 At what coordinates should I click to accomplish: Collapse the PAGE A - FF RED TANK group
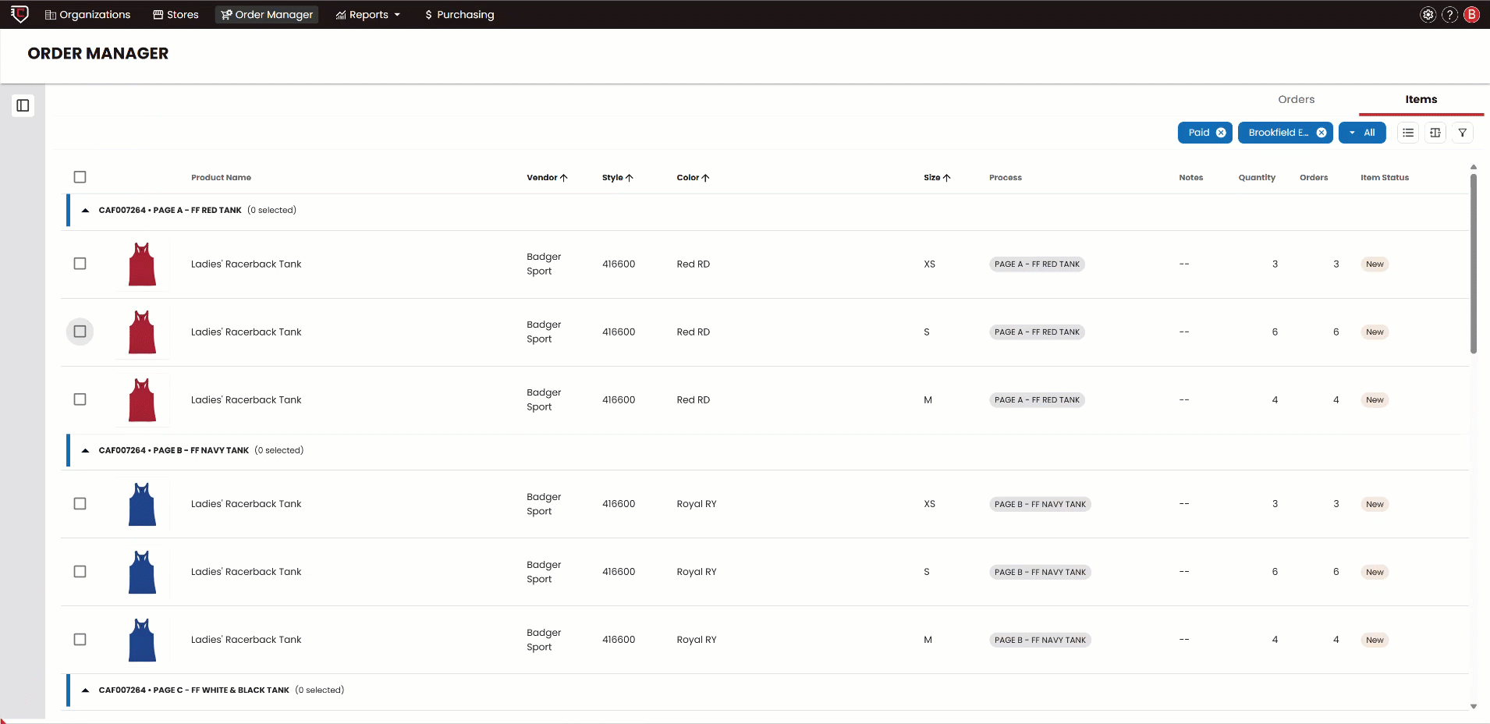tap(85, 211)
